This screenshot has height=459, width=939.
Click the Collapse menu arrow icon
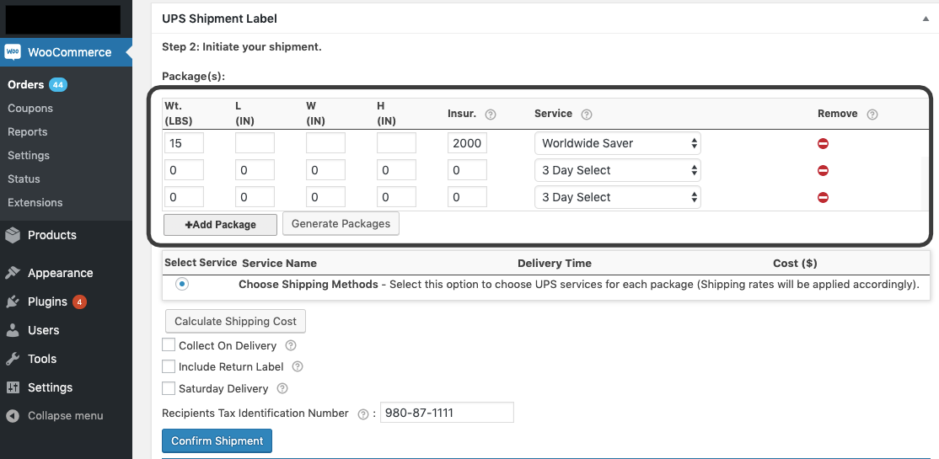pos(13,416)
